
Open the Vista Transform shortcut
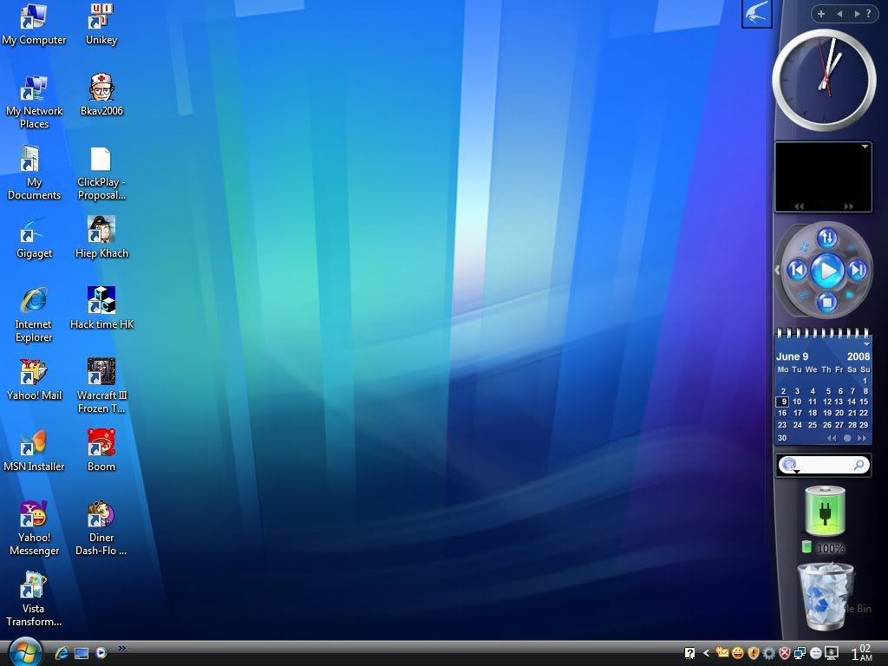34,599
